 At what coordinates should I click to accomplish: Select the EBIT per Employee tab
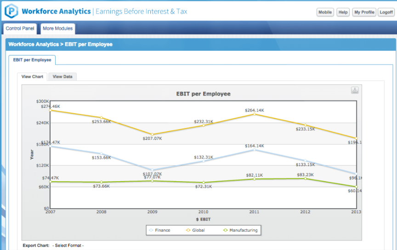tap(32, 60)
